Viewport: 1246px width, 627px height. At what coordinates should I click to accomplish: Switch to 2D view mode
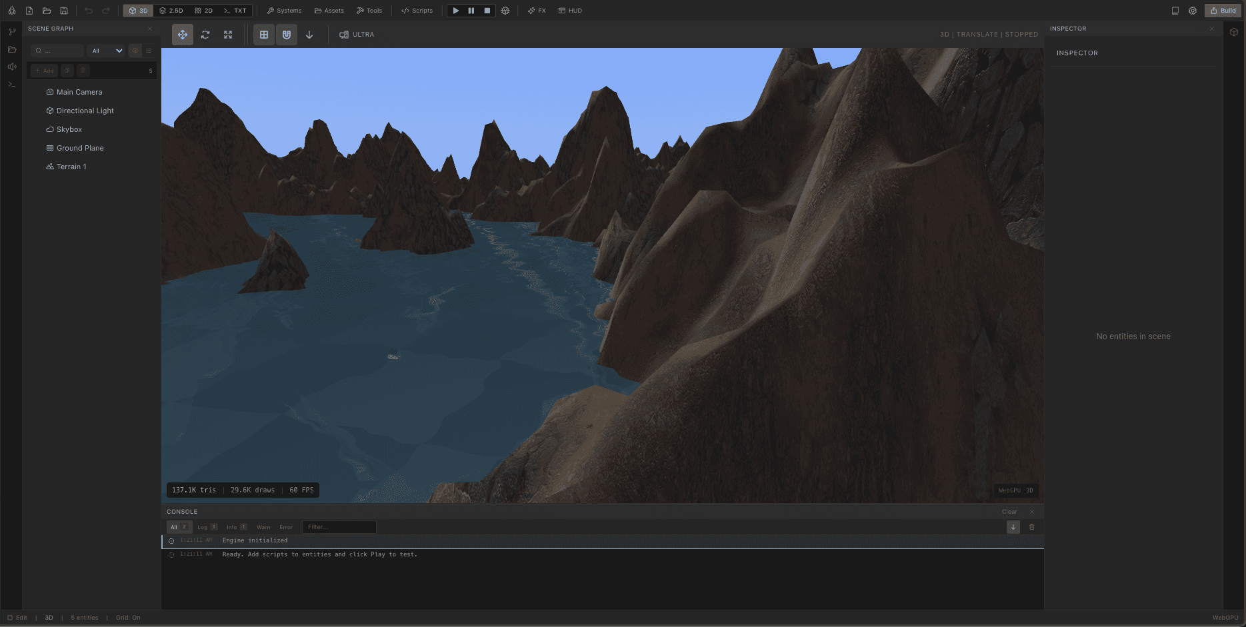pyautogui.click(x=203, y=11)
